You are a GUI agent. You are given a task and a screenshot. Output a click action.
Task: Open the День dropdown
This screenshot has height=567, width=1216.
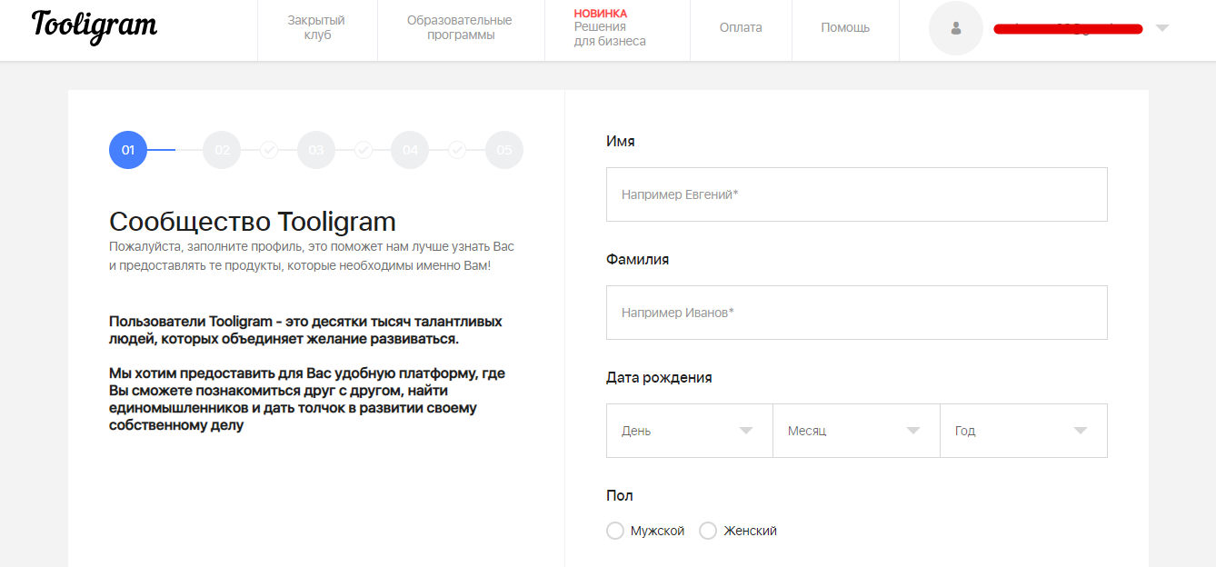point(690,431)
